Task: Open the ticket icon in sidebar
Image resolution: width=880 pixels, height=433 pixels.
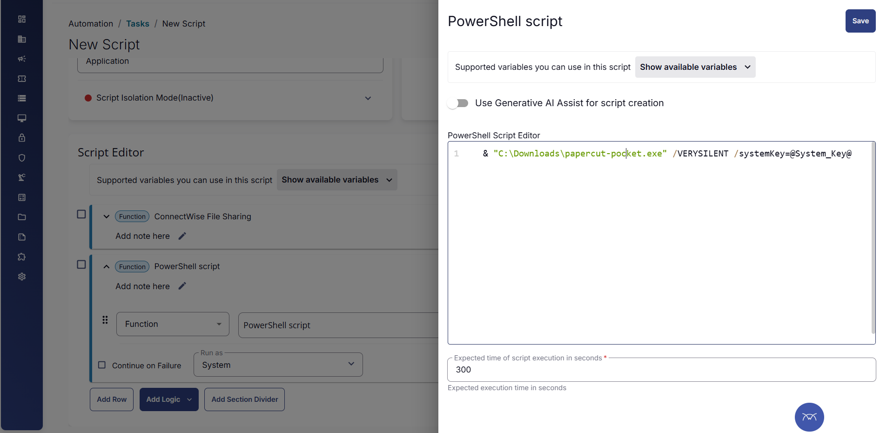Action: click(x=22, y=79)
